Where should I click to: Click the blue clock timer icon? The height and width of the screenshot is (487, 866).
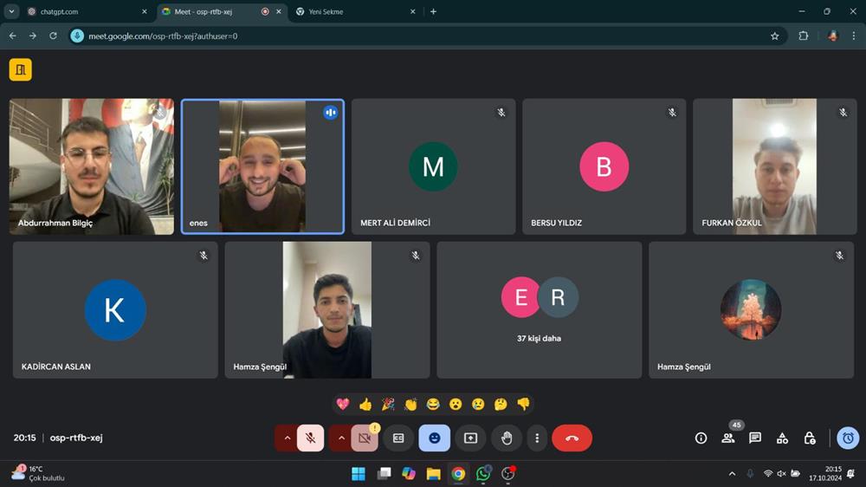coord(848,438)
